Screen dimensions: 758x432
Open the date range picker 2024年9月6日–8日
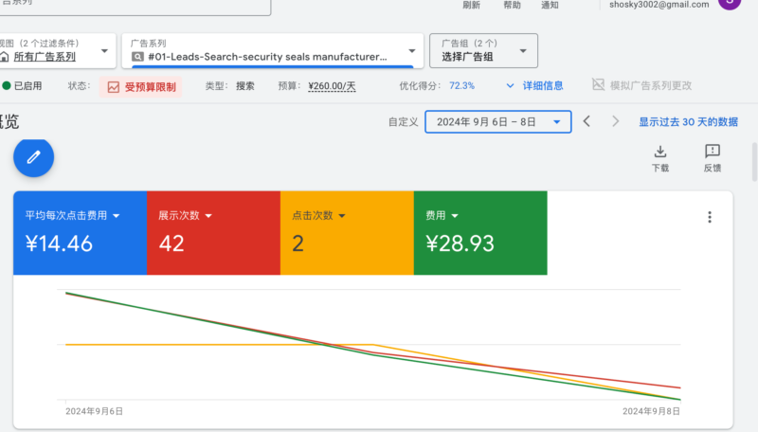coord(498,122)
